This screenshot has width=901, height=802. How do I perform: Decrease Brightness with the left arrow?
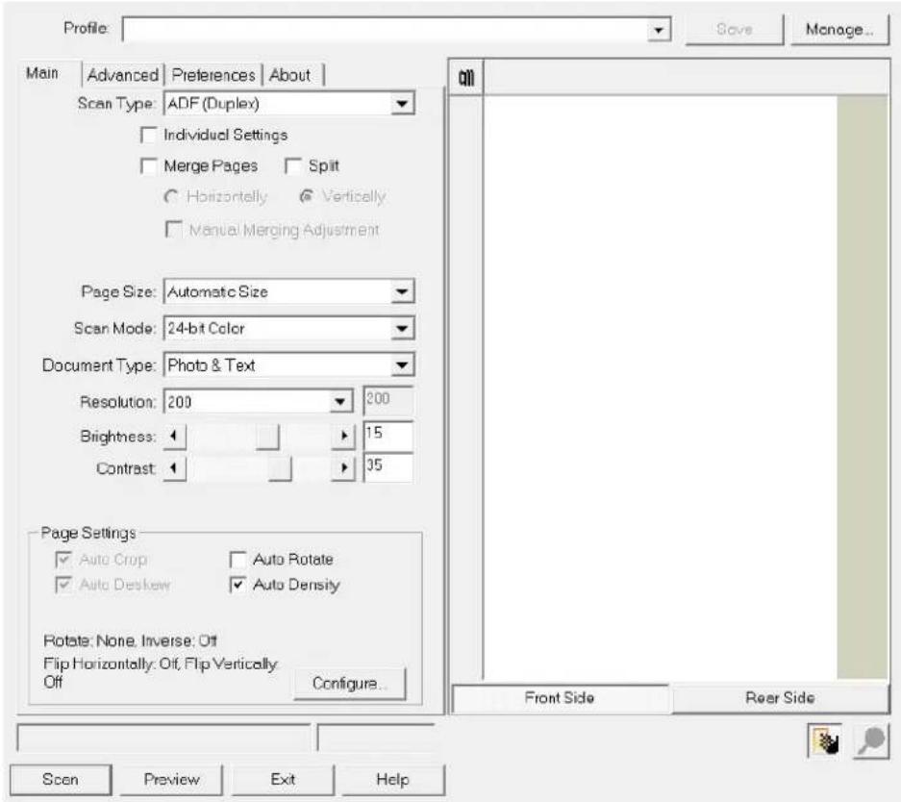click(175, 437)
